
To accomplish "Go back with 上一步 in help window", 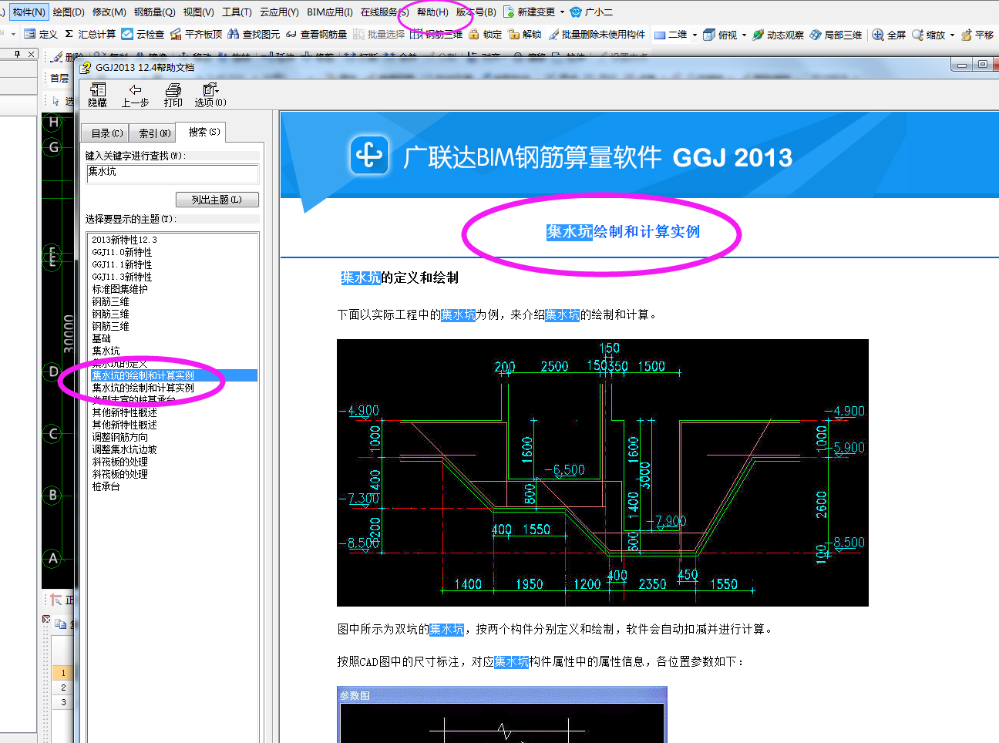I will pos(135,95).
